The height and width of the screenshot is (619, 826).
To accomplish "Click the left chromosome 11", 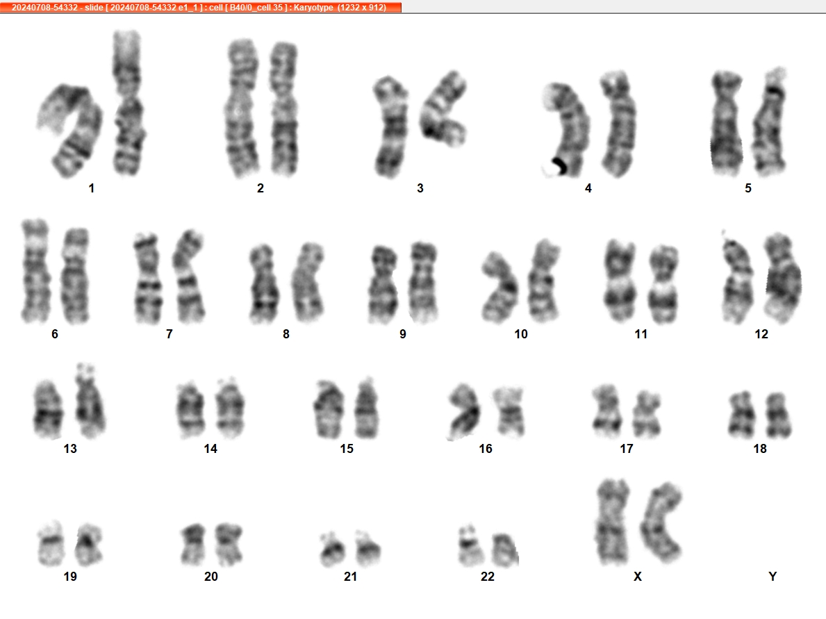I will 620,280.
